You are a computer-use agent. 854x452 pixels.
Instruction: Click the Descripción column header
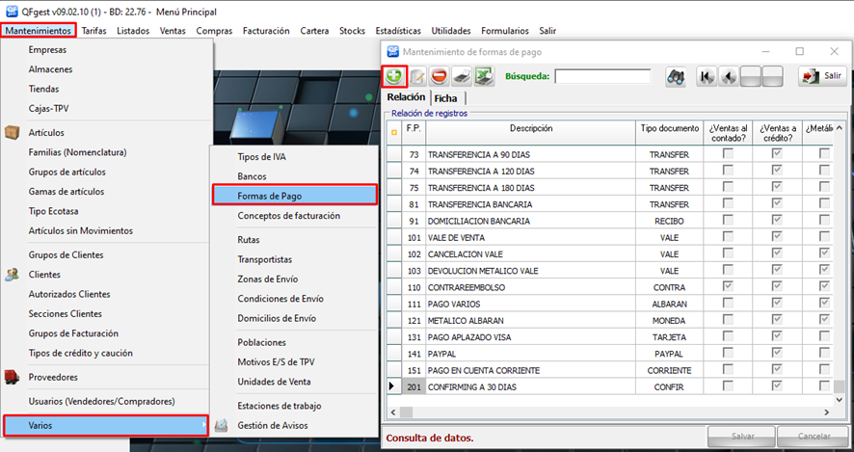[x=531, y=132]
